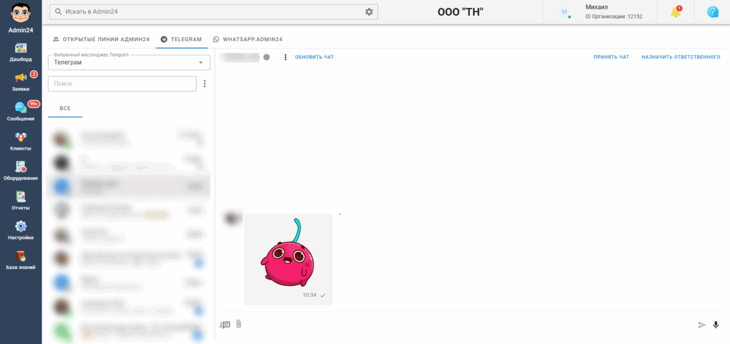This screenshot has height=344, width=730.
Task: Click the paperclip attach file icon
Action: coord(239,324)
